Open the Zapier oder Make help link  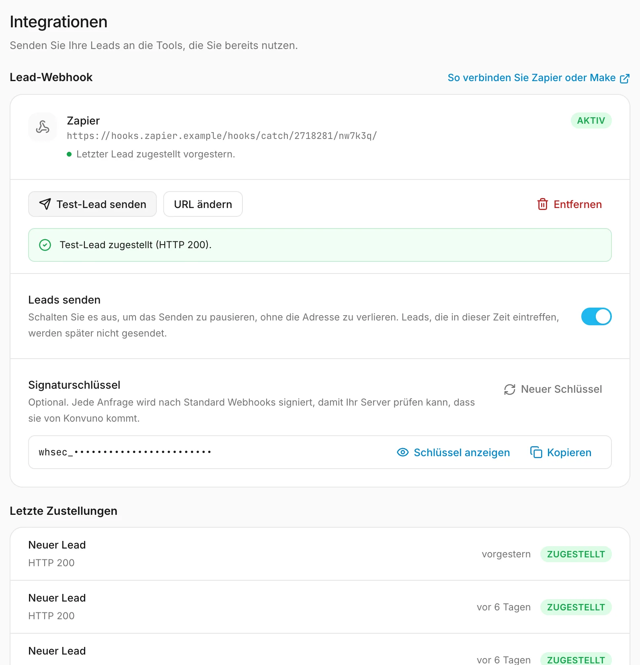click(x=539, y=78)
